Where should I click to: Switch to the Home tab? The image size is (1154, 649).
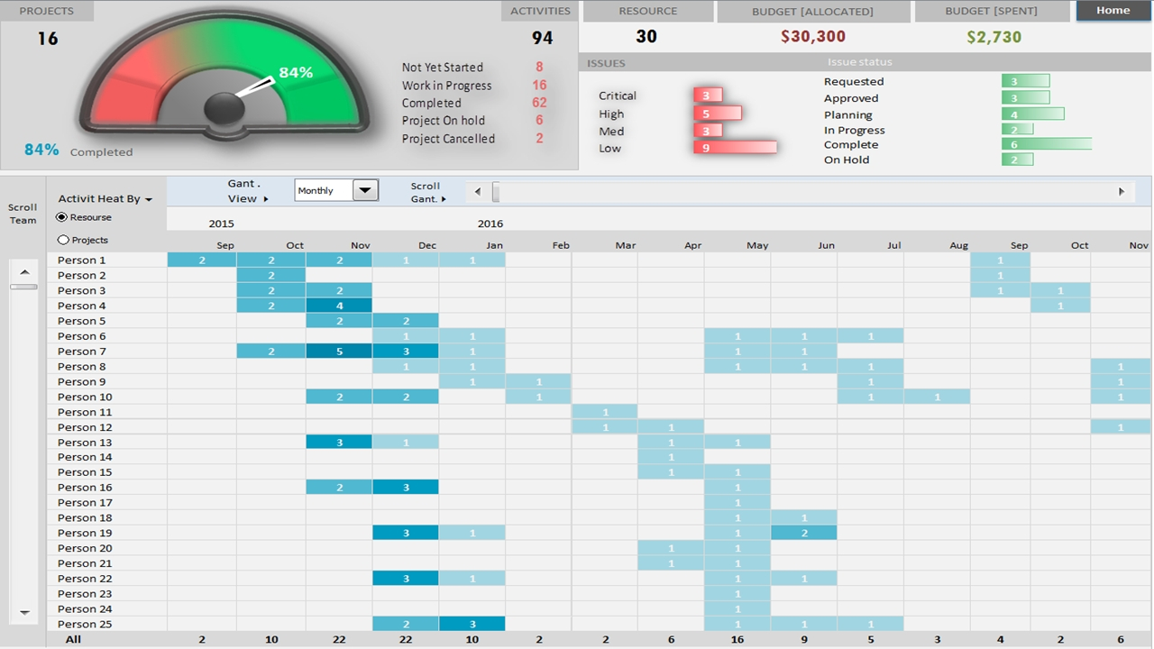click(1113, 10)
